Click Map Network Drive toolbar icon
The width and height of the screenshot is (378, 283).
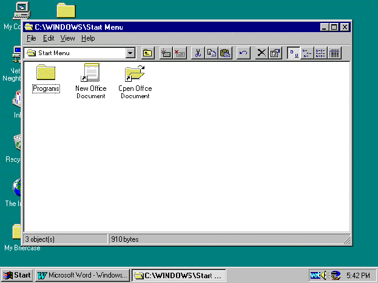tap(166, 53)
